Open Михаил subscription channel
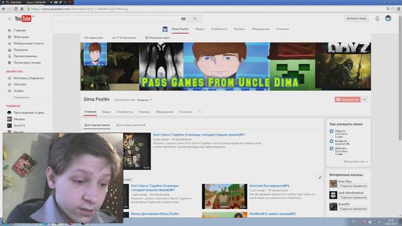This screenshot has width=402, height=226. 19,119
